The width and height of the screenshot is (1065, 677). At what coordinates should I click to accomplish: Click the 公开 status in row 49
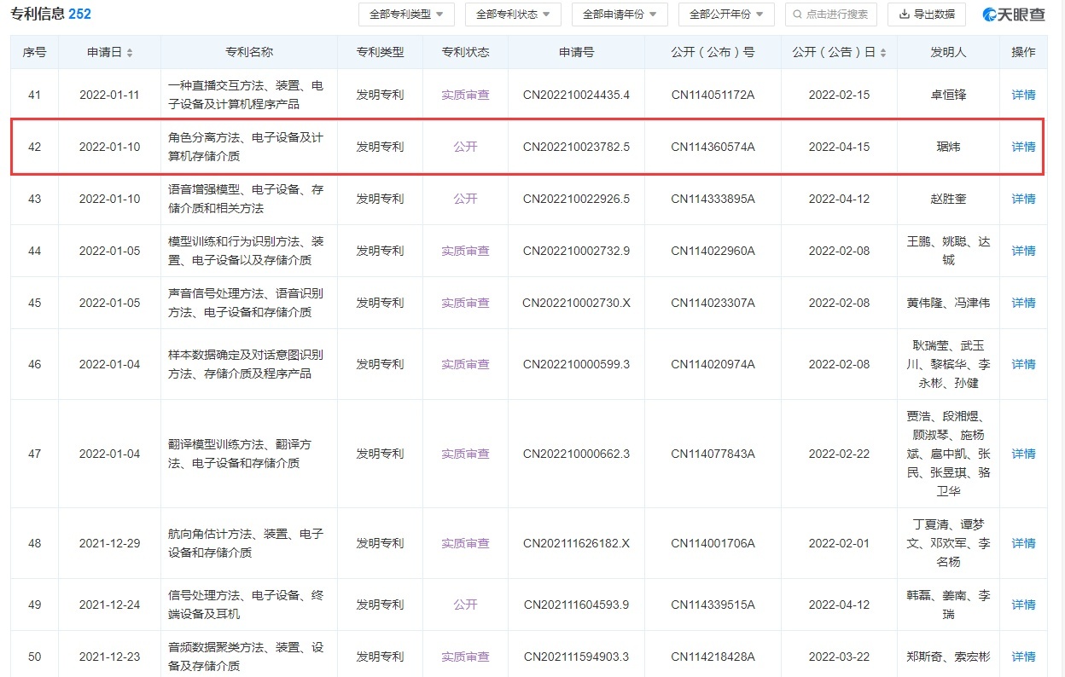coord(465,605)
